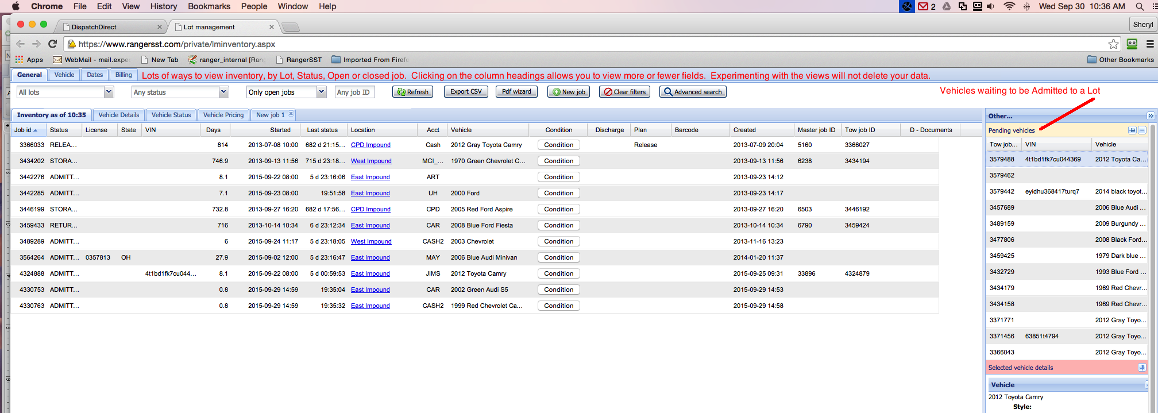Open Chrome's hamburger menu
This screenshot has width=1158, height=413.
[x=1150, y=44]
